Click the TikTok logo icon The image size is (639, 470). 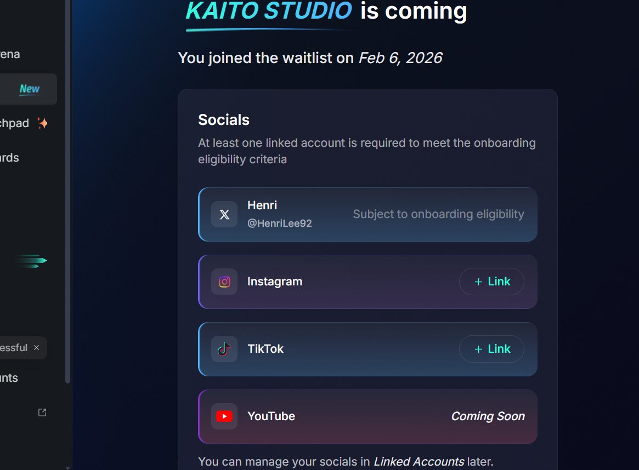tap(224, 349)
